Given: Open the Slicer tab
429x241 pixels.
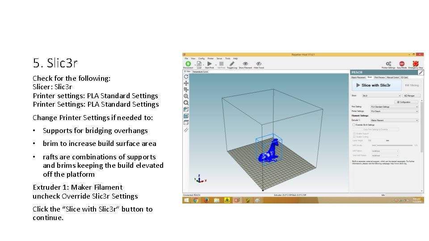Looking at the screenshot, I should [370, 77].
